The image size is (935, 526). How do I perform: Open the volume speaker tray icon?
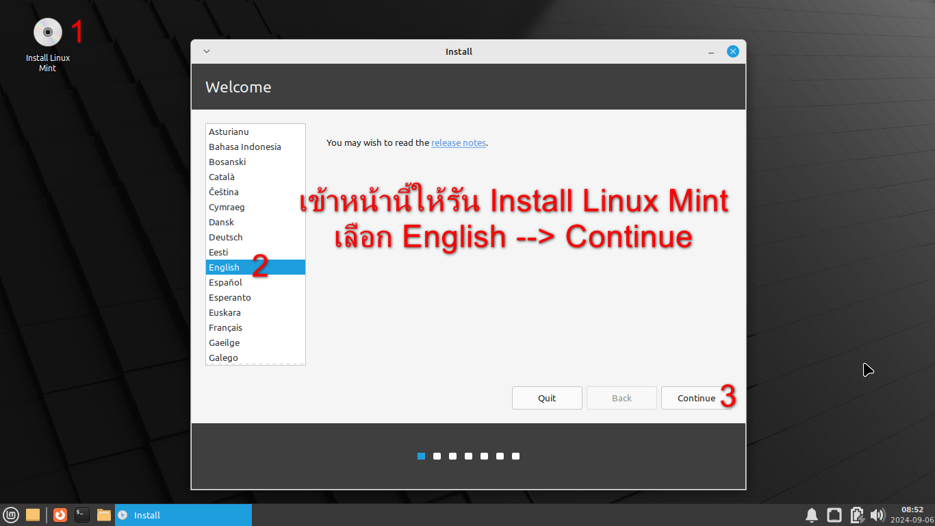coord(878,515)
